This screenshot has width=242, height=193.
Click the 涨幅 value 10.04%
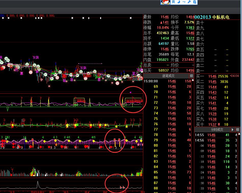click(163, 28)
